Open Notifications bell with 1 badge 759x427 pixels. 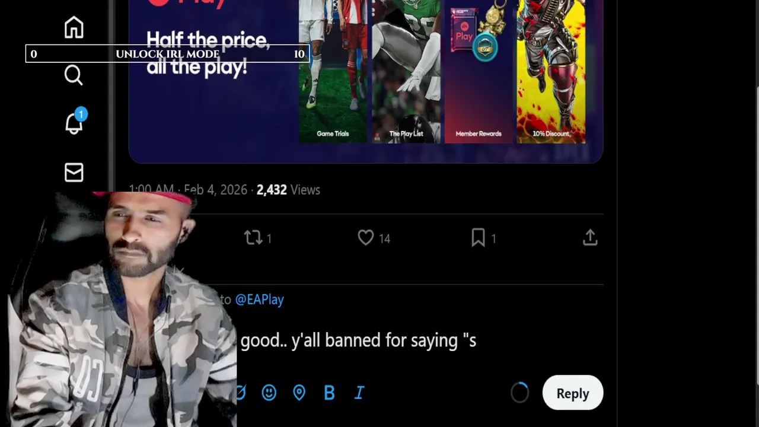(74, 122)
